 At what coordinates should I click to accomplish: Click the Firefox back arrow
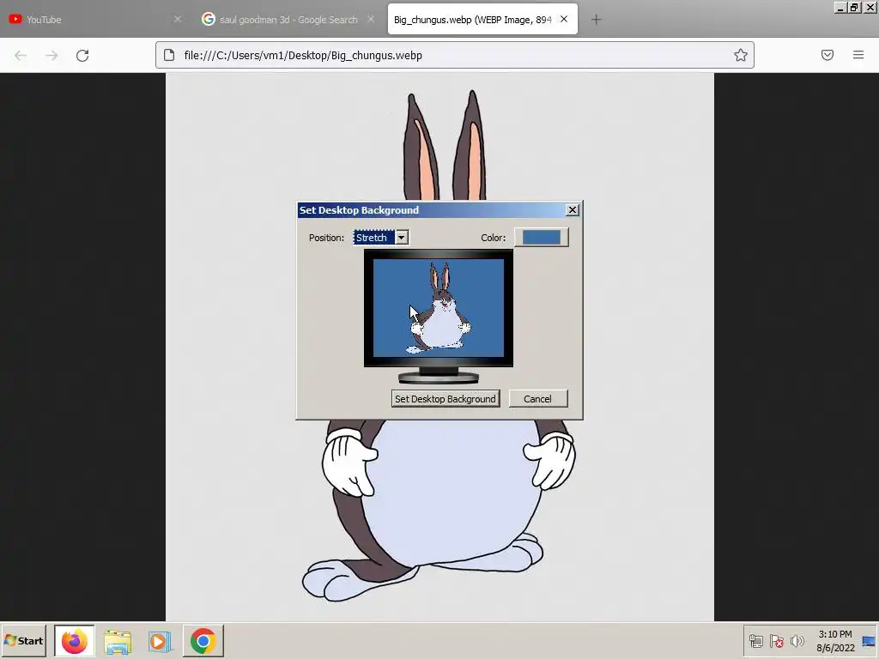[x=21, y=56]
